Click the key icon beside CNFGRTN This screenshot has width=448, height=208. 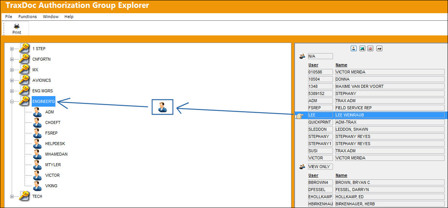pos(24,59)
